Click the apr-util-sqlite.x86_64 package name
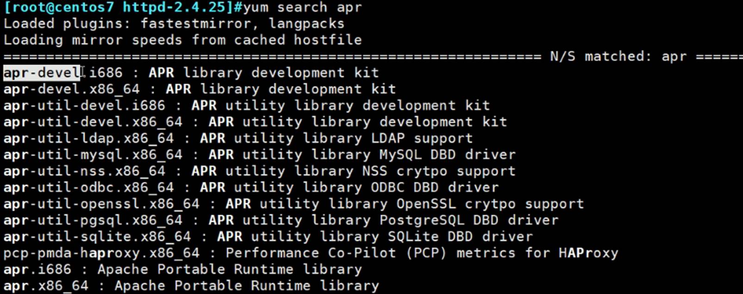The height and width of the screenshot is (294, 743). (x=97, y=237)
